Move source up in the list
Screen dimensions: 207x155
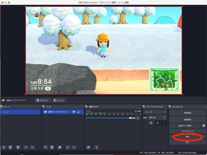click(x=68, y=147)
